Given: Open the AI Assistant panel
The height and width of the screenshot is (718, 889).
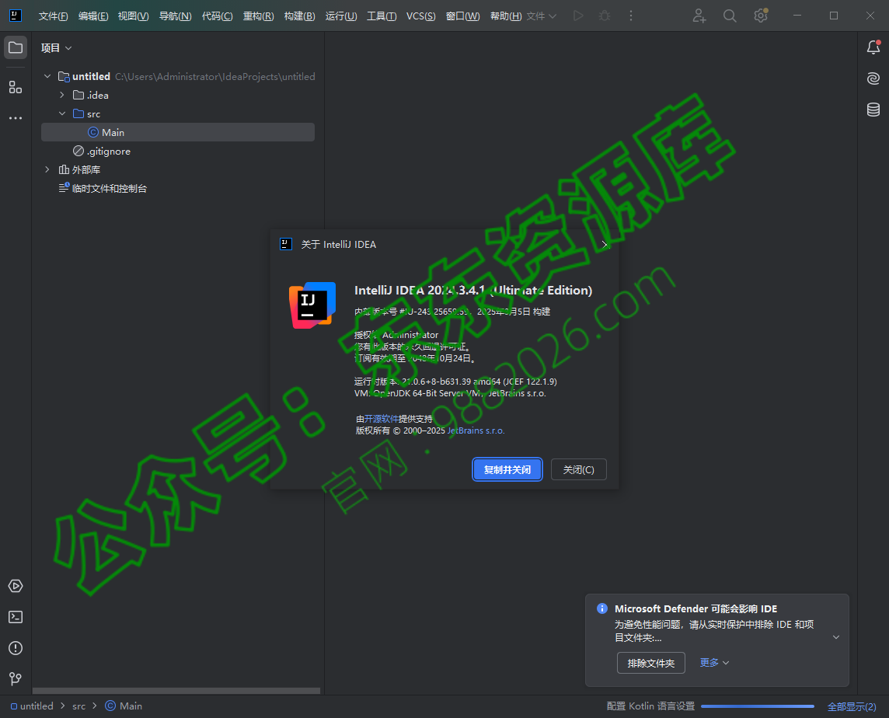Looking at the screenshot, I should click(x=873, y=78).
